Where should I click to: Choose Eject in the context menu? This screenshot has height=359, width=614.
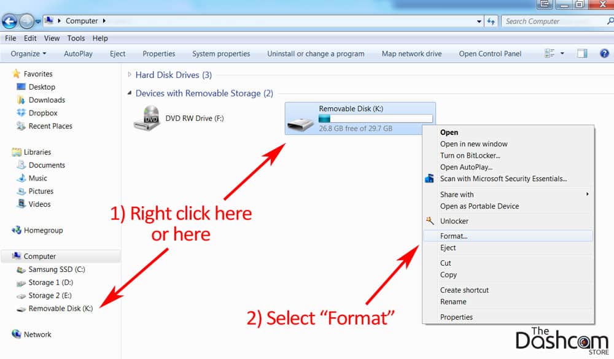coord(448,248)
